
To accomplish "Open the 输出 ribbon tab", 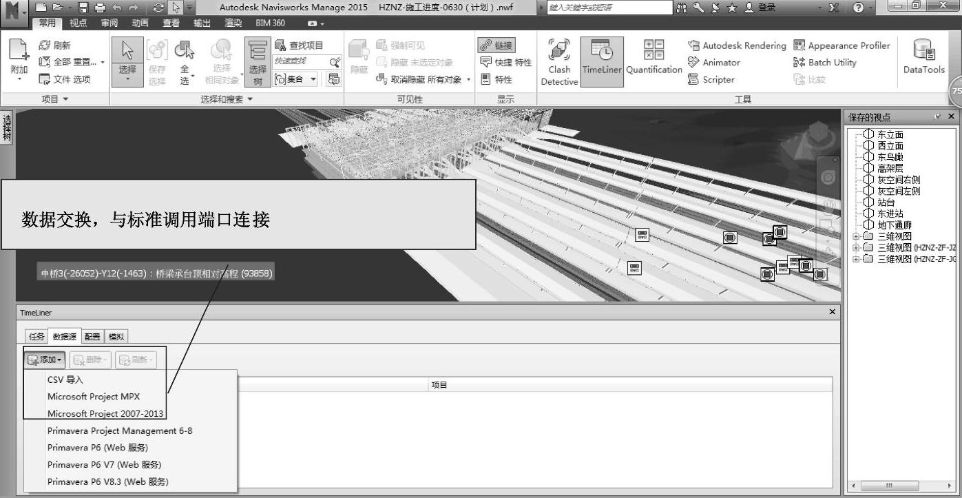I will (202, 23).
